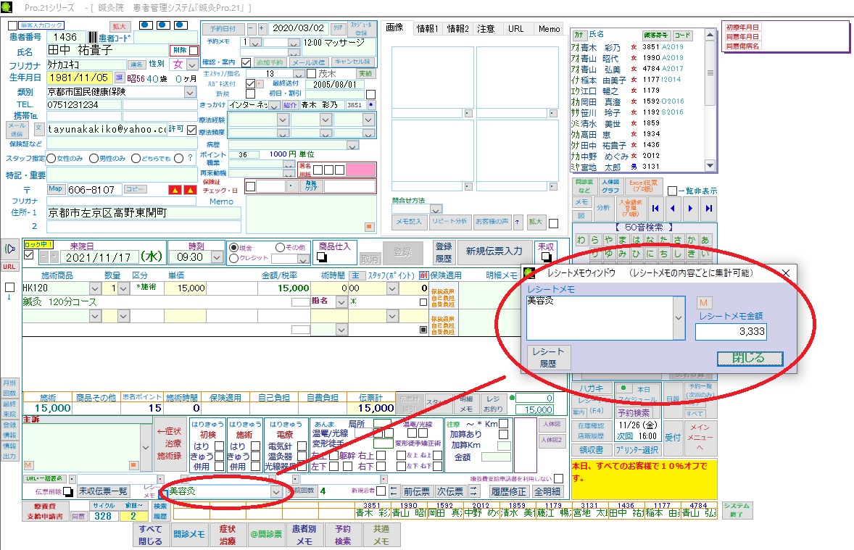Toggle the 許可 checkbox beside email
Screen dimensions: 854x550
point(191,130)
